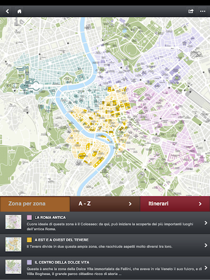210x280 pixels.
Task: Click the chevron on the Itinerari tab
Action: click(x=200, y=204)
